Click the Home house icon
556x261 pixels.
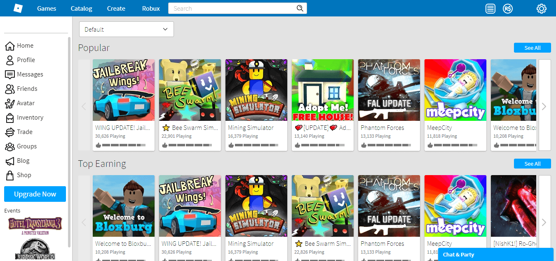click(x=9, y=46)
